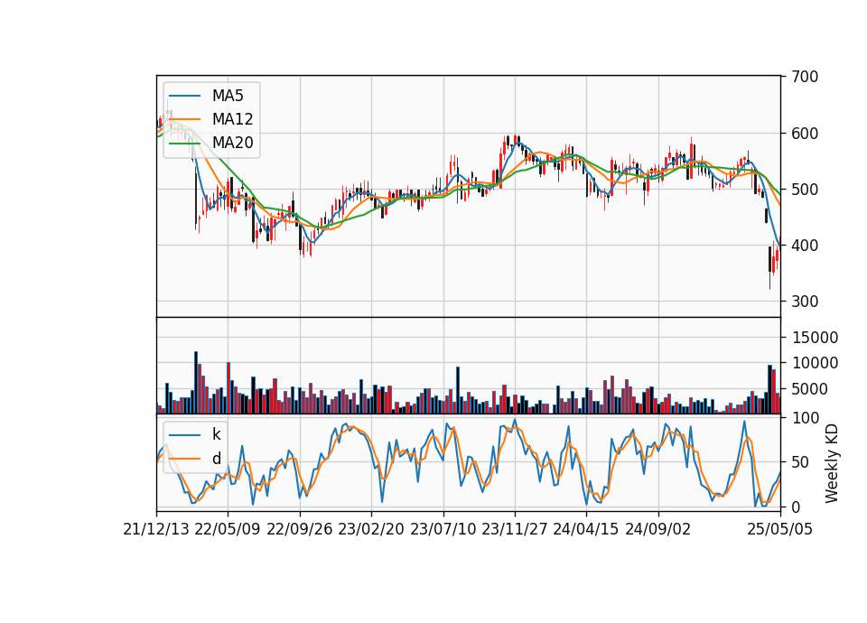Click the MA5 legend label

coord(228,96)
